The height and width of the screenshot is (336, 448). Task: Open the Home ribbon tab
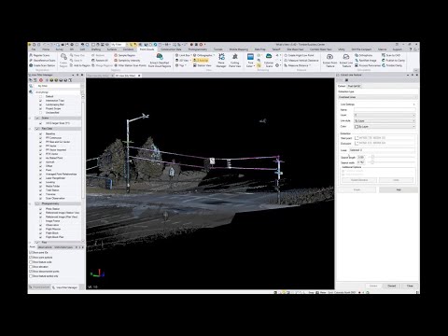point(46,49)
